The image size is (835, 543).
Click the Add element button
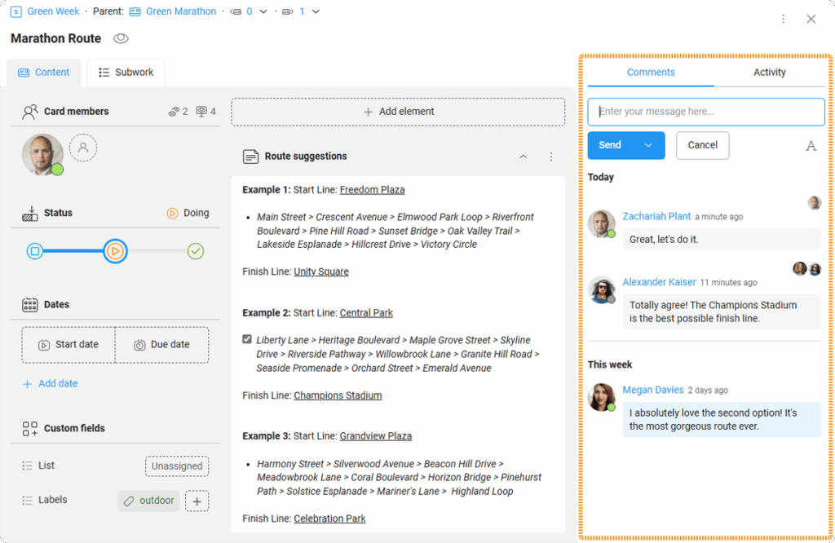398,112
